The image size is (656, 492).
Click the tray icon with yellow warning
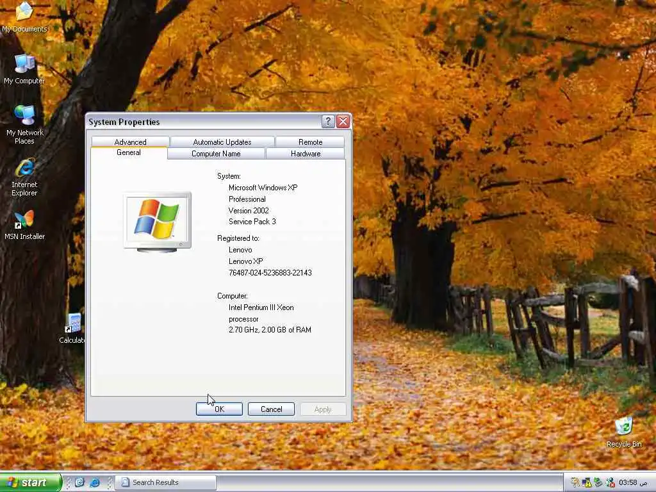587,483
